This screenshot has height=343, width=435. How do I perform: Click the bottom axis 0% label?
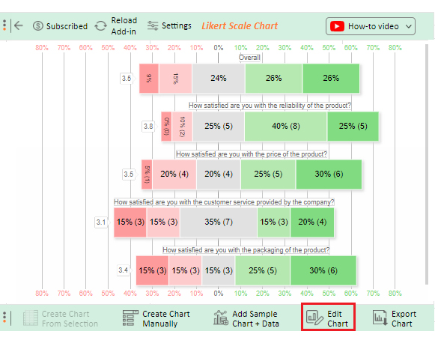tap(219, 294)
